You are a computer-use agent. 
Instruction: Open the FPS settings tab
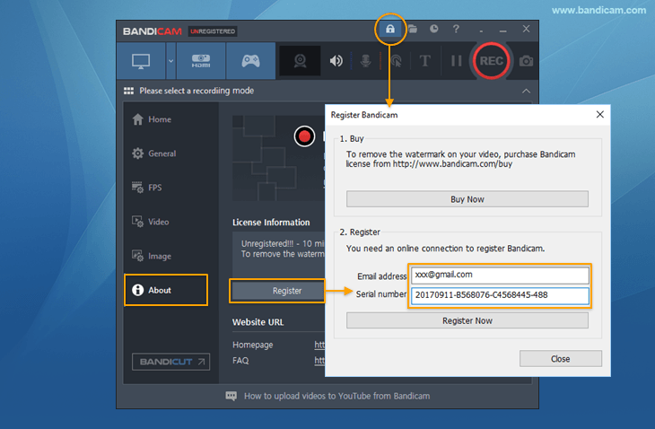pyautogui.click(x=146, y=188)
